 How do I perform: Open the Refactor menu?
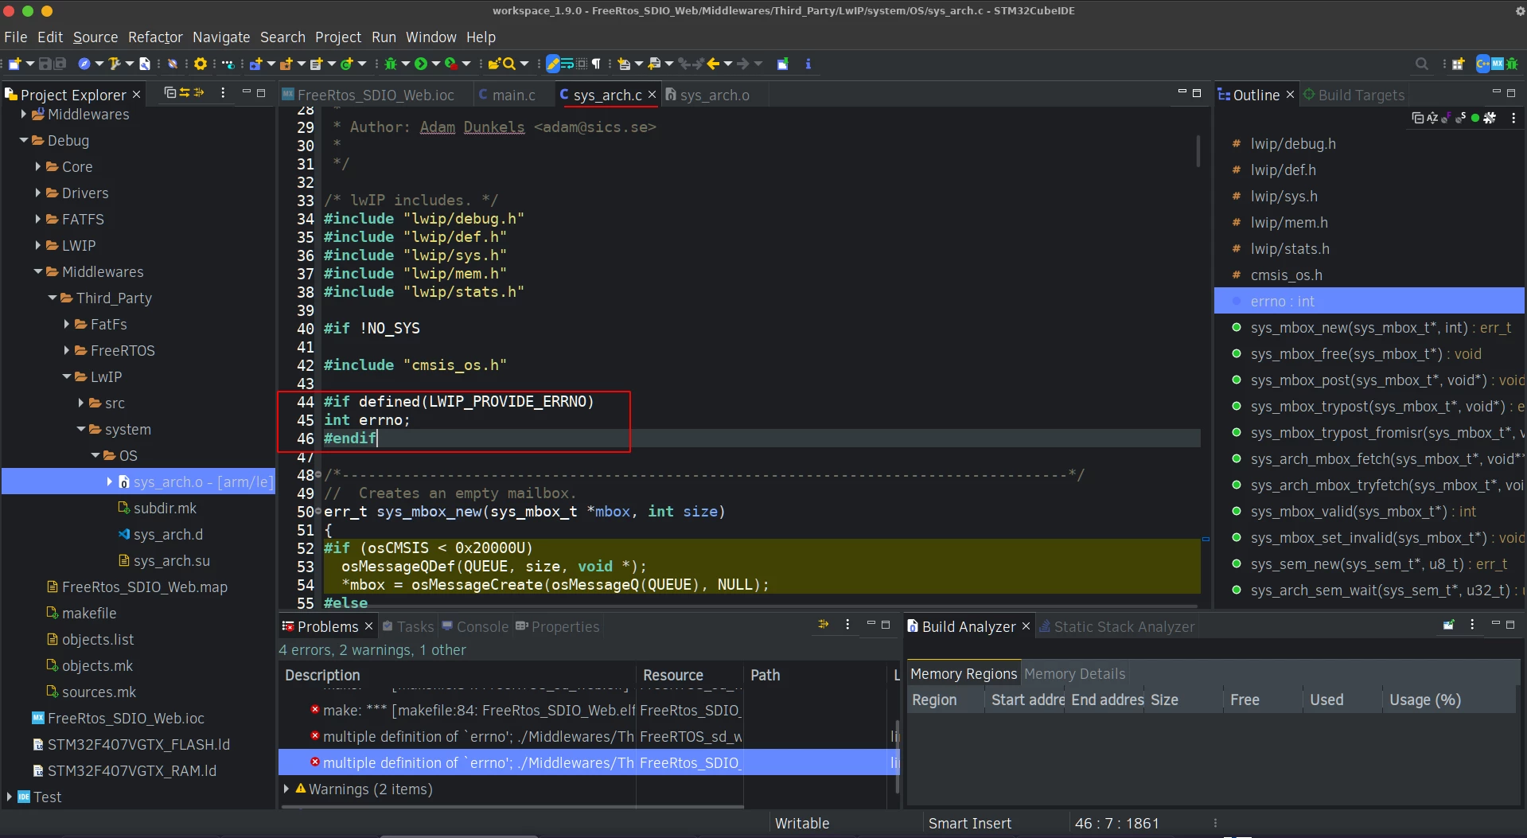(x=155, y=37)
